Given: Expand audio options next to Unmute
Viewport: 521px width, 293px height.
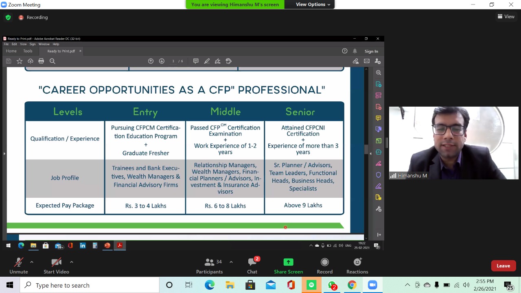Looking at the screenshot, I should [x=32, y=262].
